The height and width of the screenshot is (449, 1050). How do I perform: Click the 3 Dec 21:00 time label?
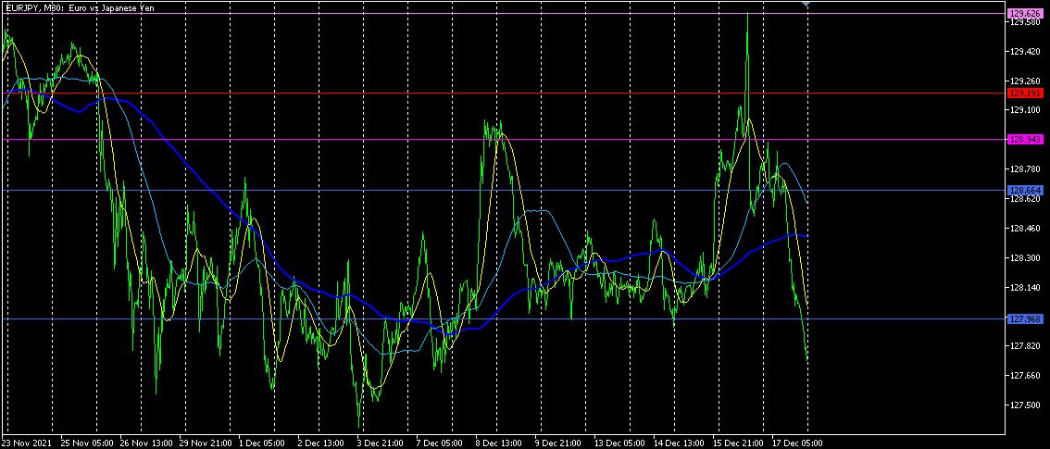pos(381,443)
